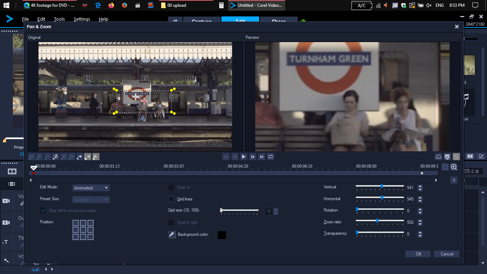Select the middle-right Position anchor box
Viewport: 487px width, 274px height.
91,230
